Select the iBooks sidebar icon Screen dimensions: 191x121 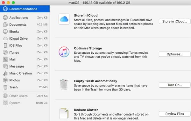pos(5,31)
